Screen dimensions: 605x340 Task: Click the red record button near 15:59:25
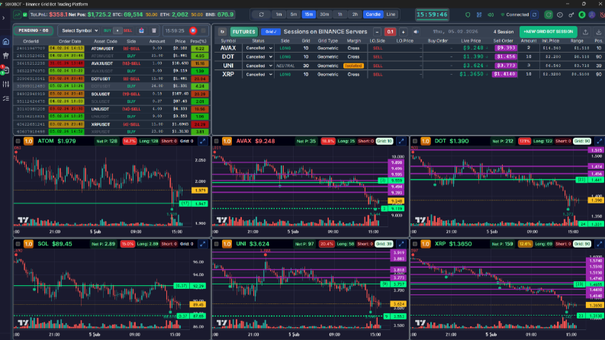point(193,30)
